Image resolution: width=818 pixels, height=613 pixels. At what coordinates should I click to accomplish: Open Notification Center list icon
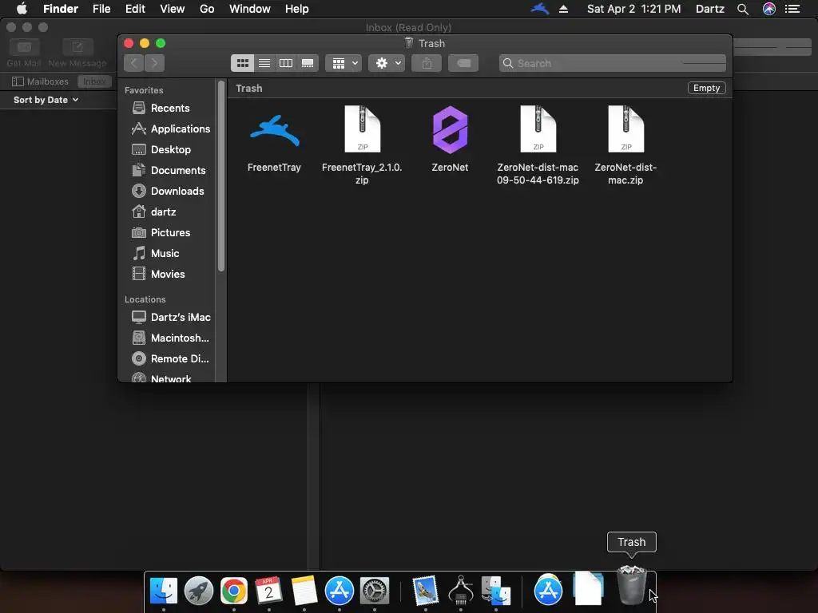(x=792, y=9)
